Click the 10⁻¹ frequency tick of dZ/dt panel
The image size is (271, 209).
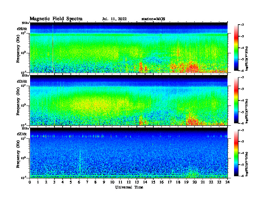click(24, 178)
